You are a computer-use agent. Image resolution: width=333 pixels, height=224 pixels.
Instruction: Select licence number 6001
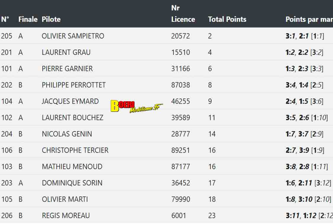[179, 215]
